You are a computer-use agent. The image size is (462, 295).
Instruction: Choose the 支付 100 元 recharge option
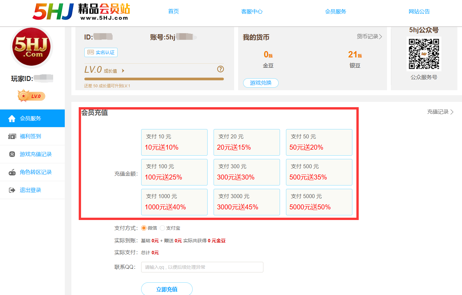click(x=174, y=172)
